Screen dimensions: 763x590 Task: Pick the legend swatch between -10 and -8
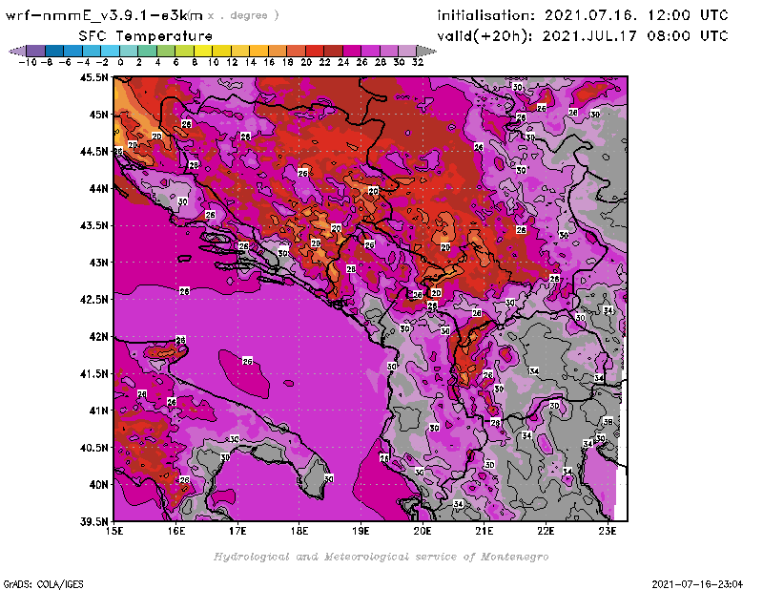pyautogui.click(x=35, y=51)
